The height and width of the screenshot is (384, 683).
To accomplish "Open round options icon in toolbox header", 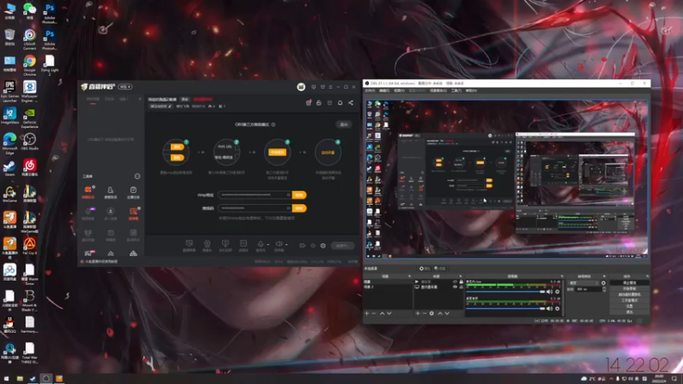I will click(137, 177).
